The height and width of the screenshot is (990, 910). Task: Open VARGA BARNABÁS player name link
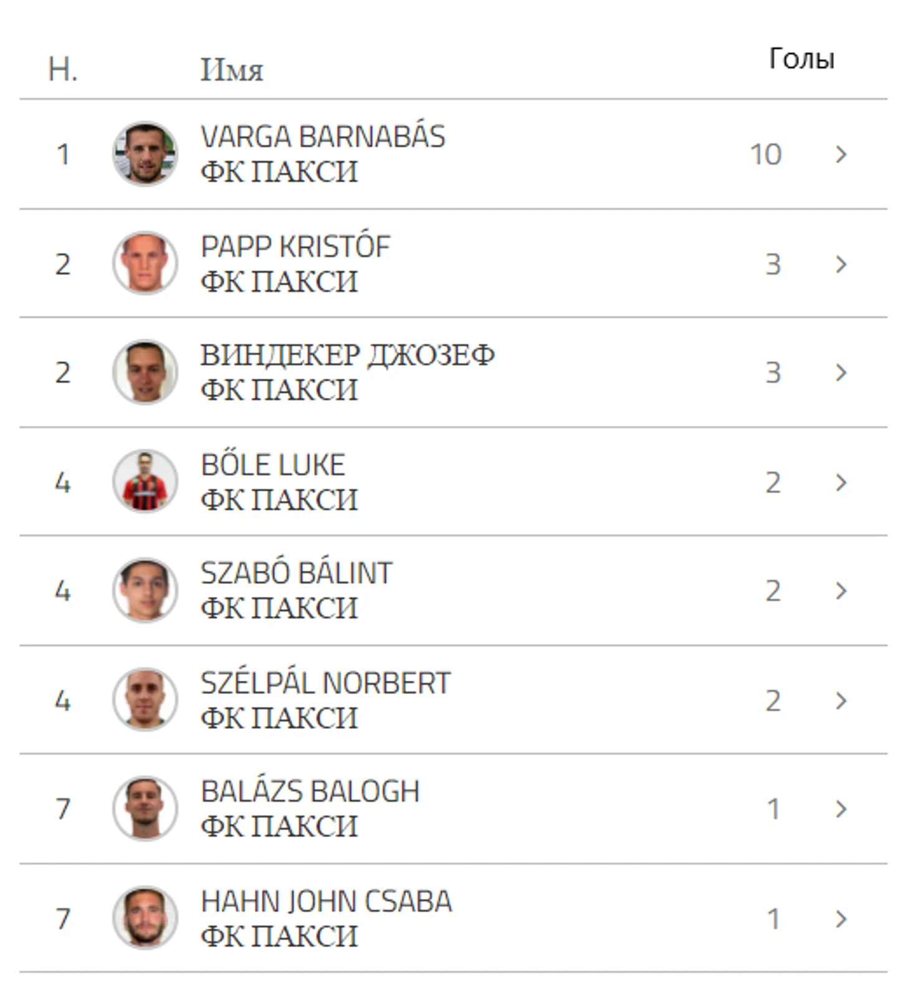323,137
